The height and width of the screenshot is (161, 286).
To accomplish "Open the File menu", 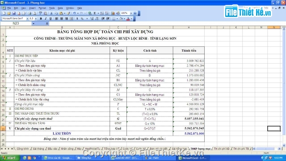I will (x=9, y=8).
